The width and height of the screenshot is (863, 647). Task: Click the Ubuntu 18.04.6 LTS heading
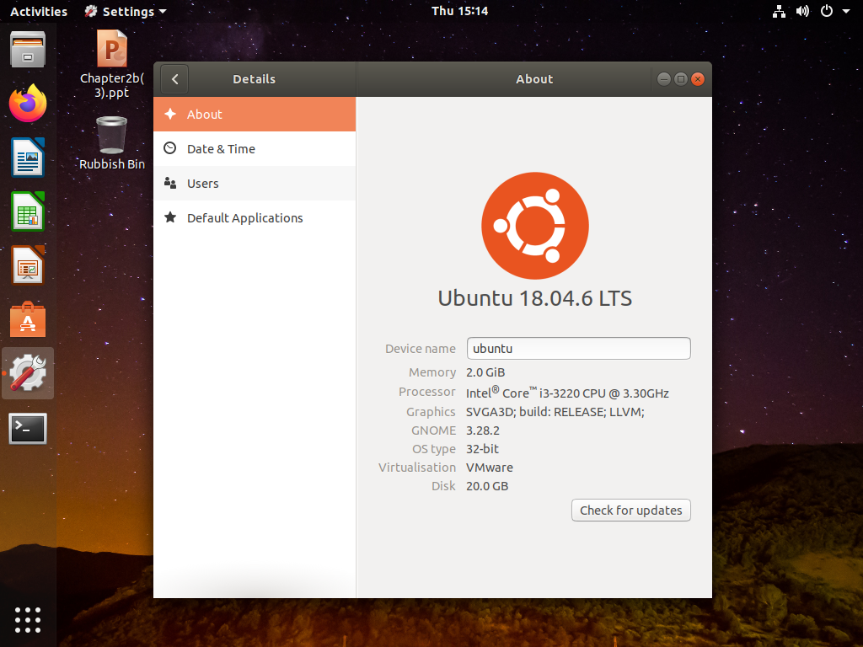[535, 298]
